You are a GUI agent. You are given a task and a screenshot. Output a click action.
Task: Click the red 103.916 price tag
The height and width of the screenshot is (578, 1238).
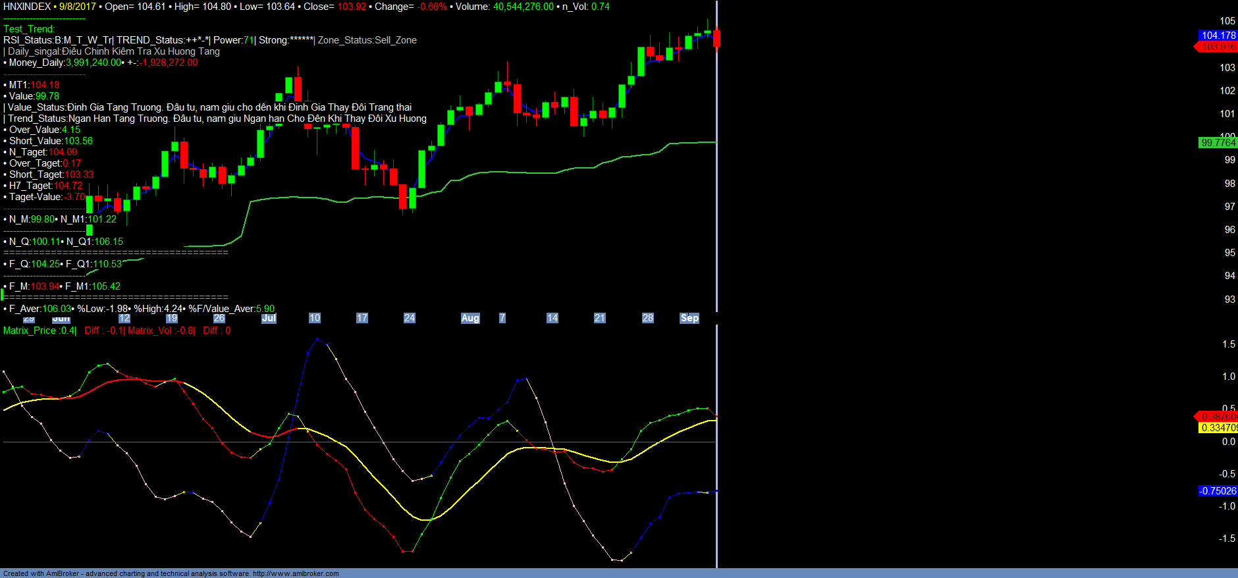click(1218, 47)
